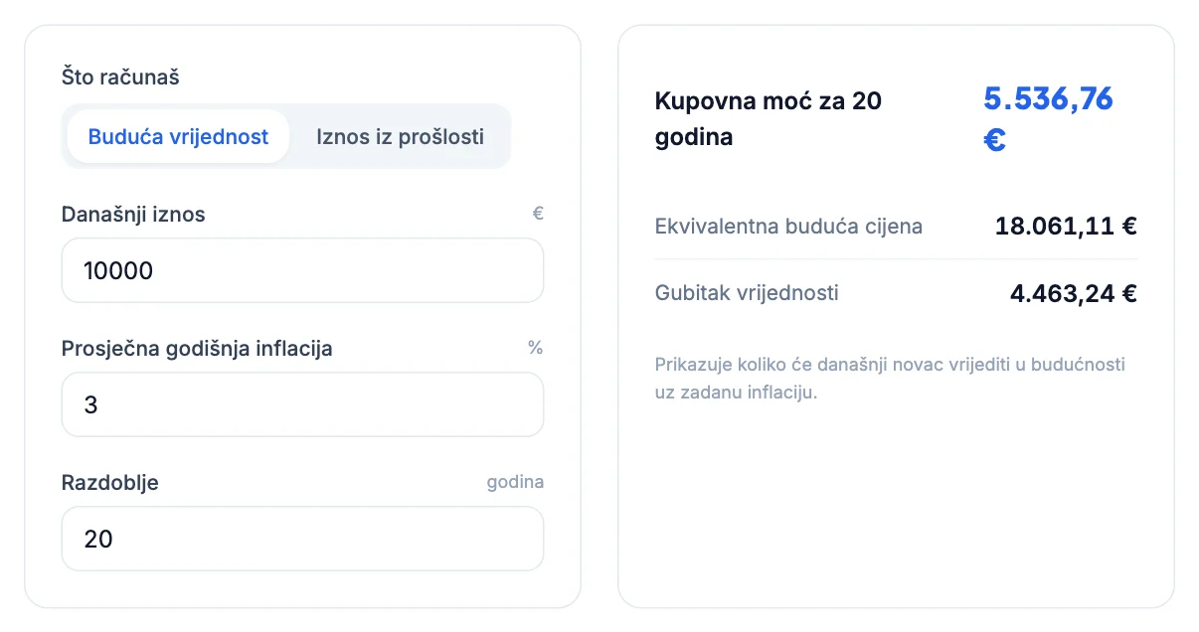Click the Današnji iznos label

tap(133, 214)
